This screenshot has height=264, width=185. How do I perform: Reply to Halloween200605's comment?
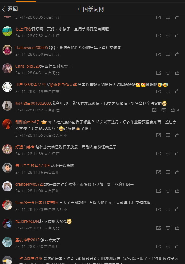tap(168, 54)
